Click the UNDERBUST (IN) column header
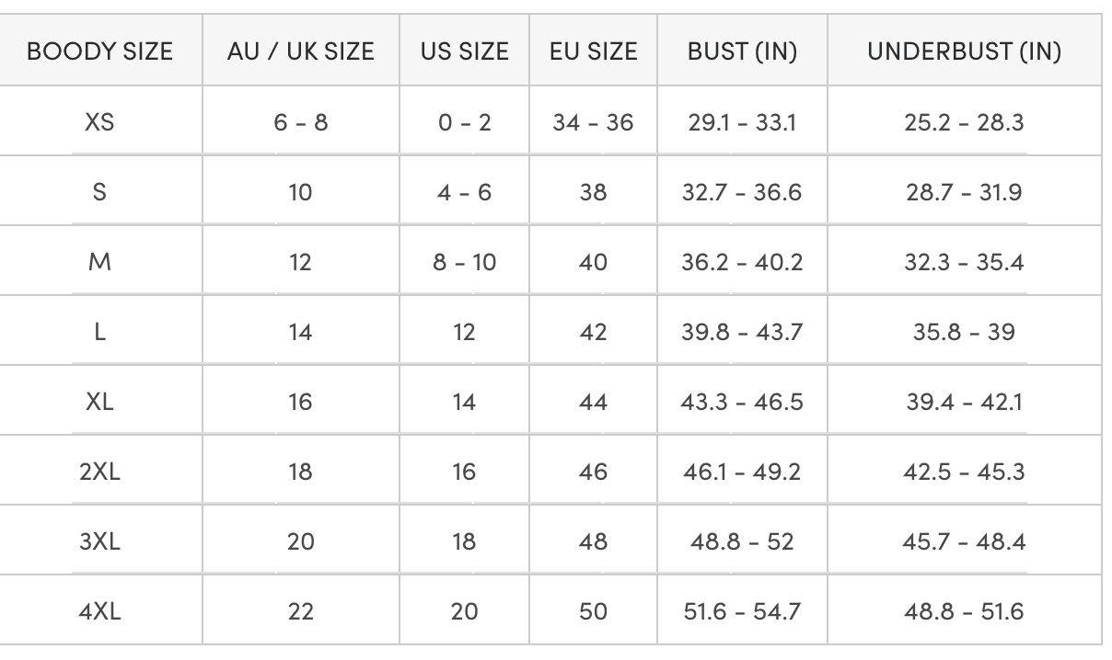The image size is (1112, 660). pos(964,51)
